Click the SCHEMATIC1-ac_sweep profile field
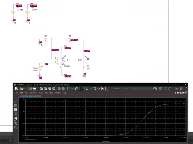 pos(122,89)
